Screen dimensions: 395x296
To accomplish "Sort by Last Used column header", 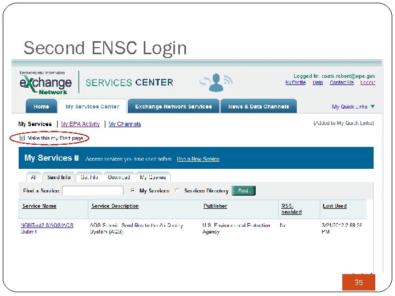I will click(x=335, y=206).
